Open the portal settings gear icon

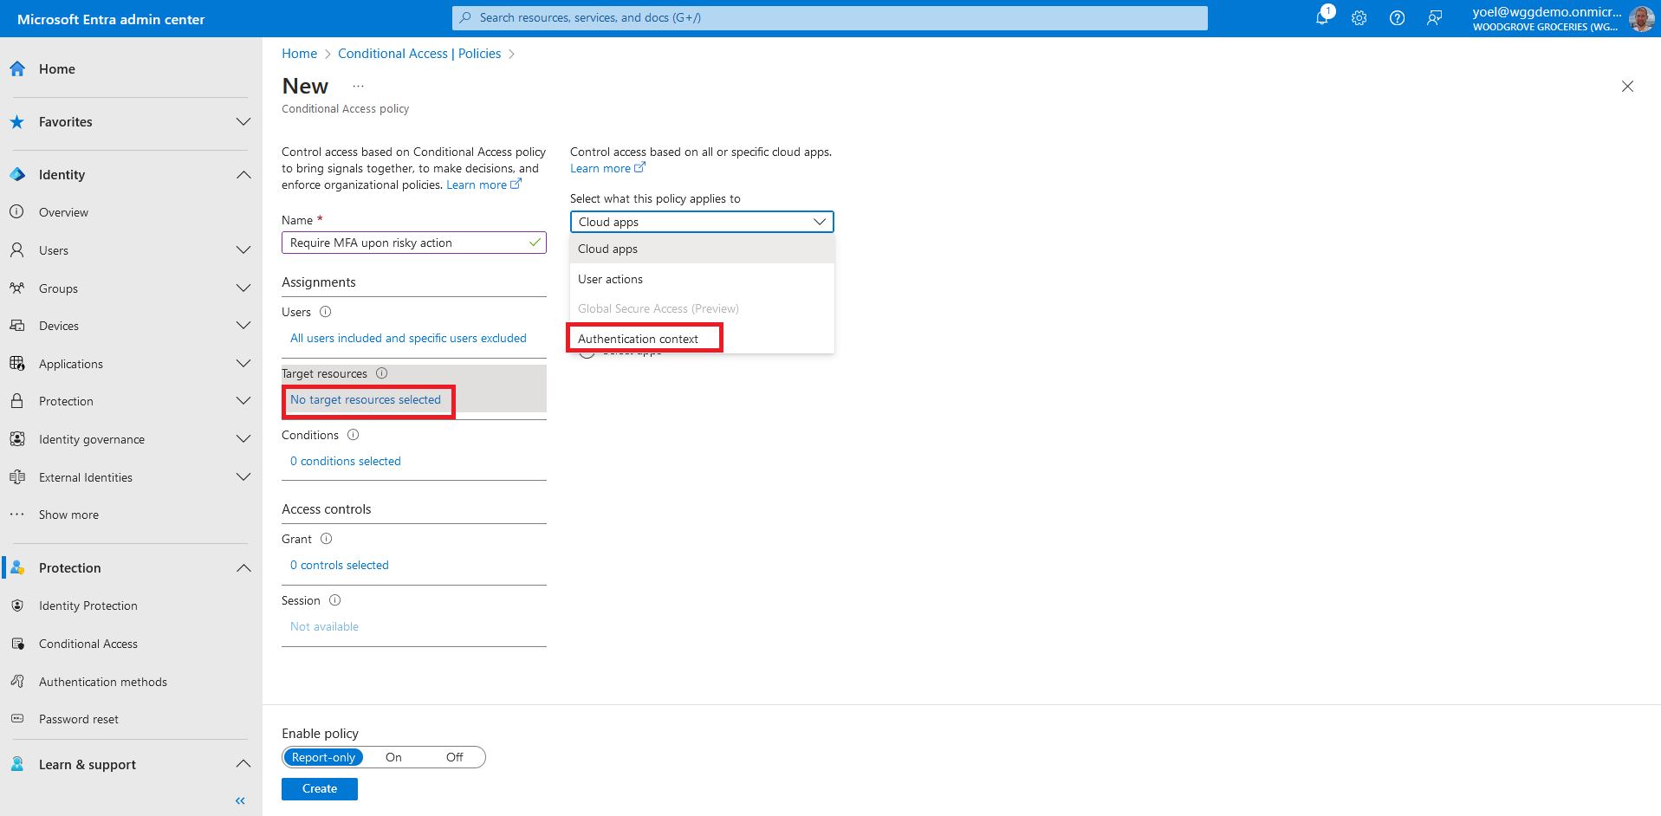click(x=1359, y=18)
